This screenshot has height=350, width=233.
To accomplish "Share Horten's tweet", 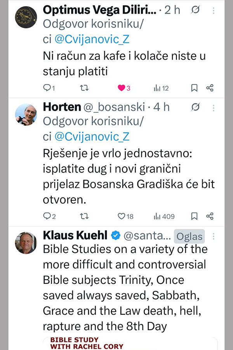I will click(x=210, y=216).
